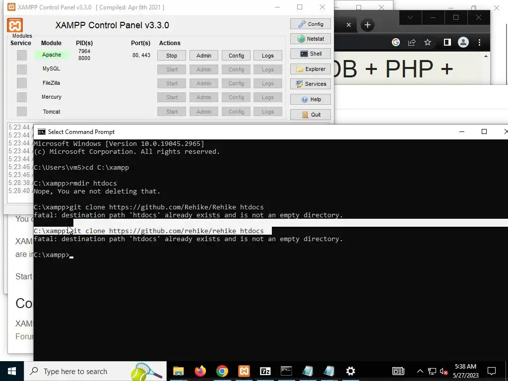The width and height of the screenshot is (508, 381).
Task: Click Command Prompt title bar icon
Action: 42,132
